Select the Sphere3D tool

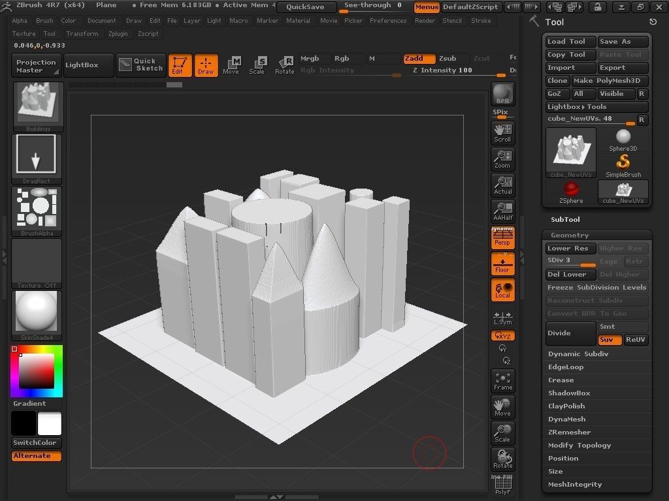tap(623, 140)
